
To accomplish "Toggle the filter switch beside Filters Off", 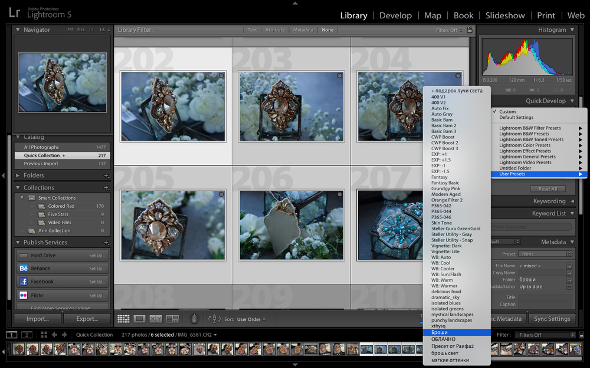I will (x=581, y=335).
